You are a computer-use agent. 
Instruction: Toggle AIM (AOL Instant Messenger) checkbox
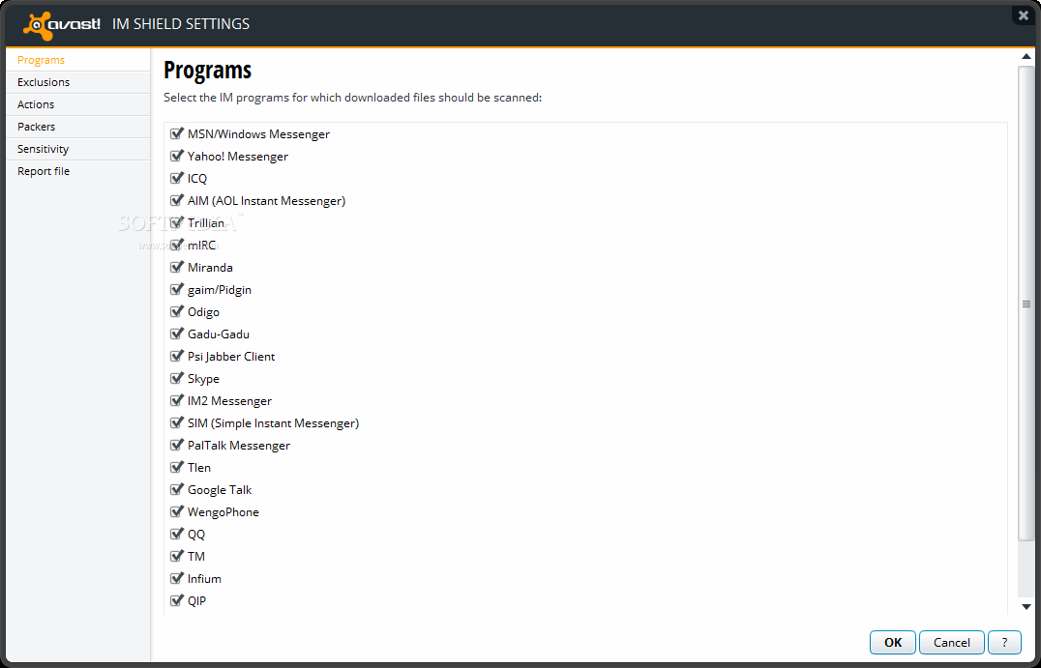pyautogui.click(x=177, y=200)
